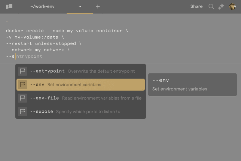Select the active ~ tab

tap(80, 6)
